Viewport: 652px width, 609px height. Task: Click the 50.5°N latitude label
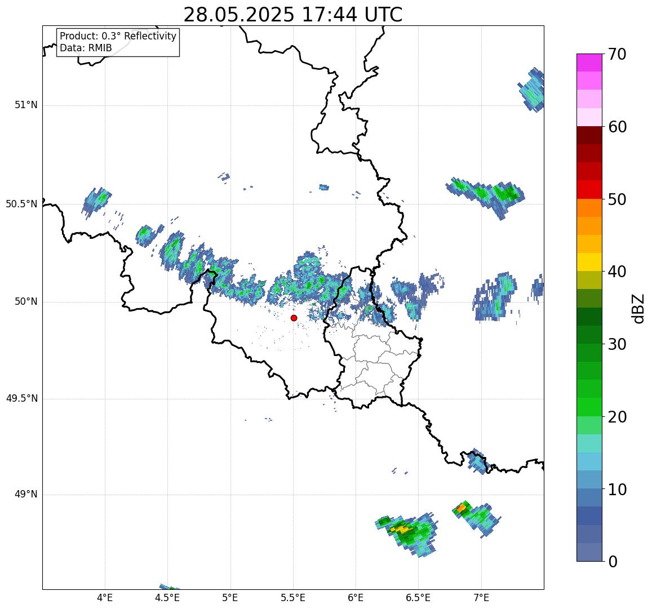click(21, 204)
